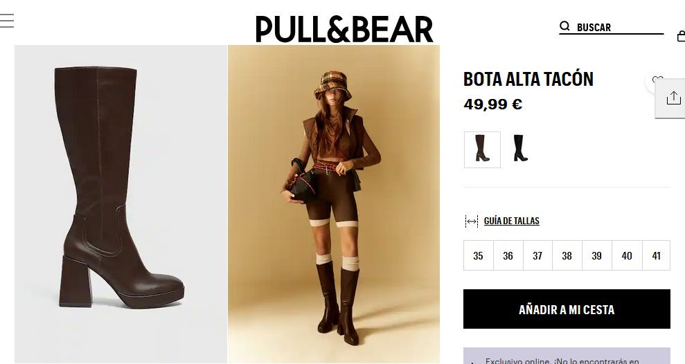Choose size 38
The width and height of the screenshot is (685, 364).
pyautogui.click(x=567, y=256)
